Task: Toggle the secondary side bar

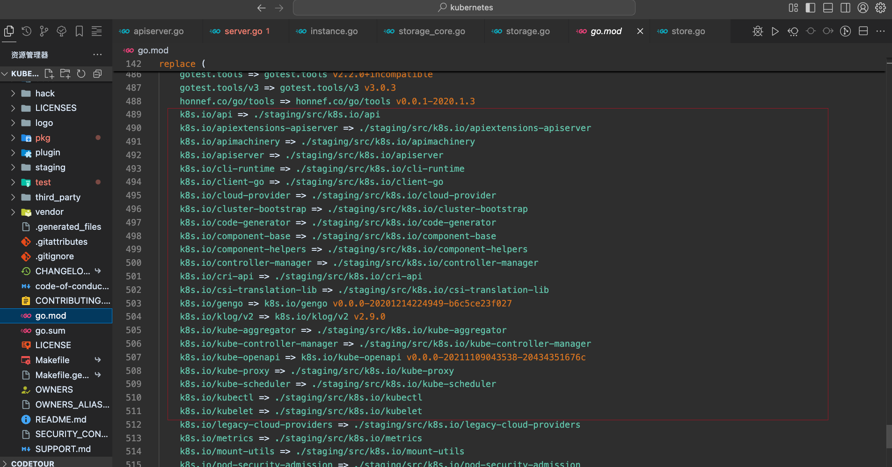Action: pyautogui.click(x=845, y=7)
